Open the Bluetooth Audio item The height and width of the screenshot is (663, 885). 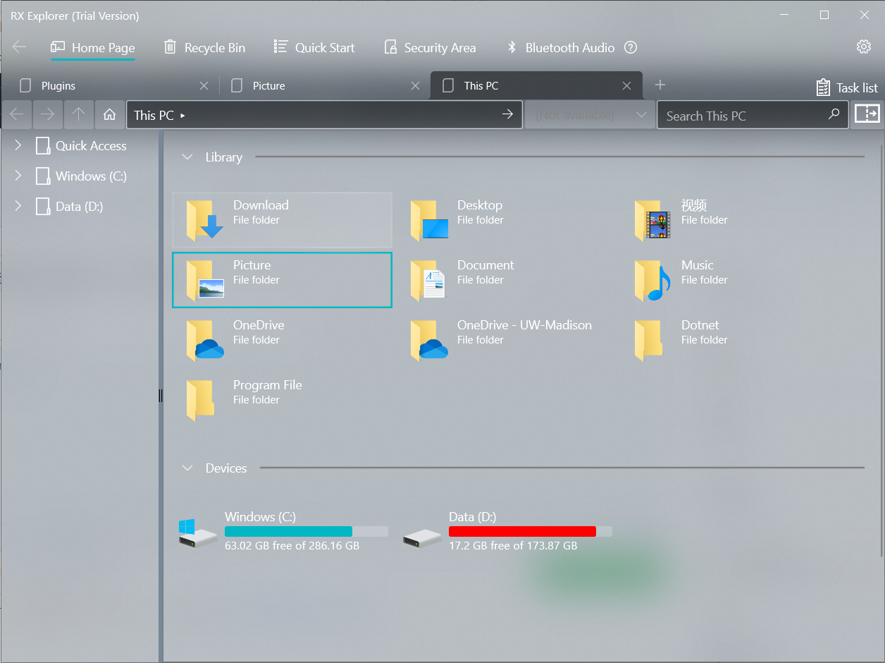[x=562, y=47]
